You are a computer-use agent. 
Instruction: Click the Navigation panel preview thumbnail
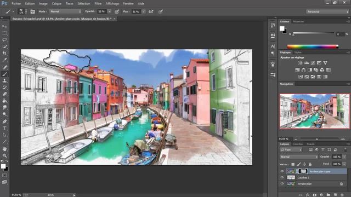click(x=314, y=111)
